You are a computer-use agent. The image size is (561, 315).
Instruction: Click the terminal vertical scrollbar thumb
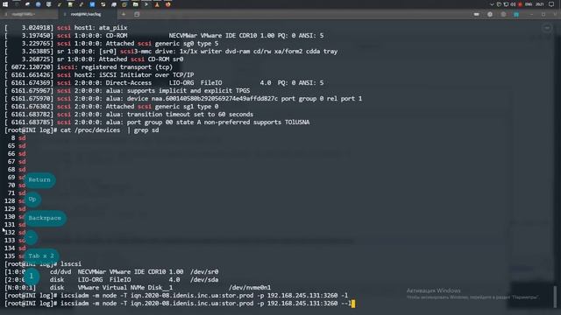(x=555, y=296)
